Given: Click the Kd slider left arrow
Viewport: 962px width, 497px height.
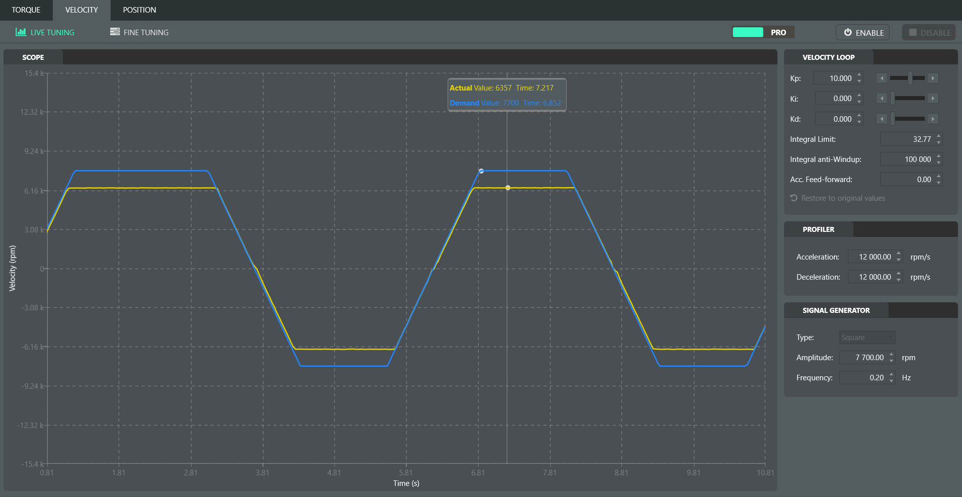Looking at the screenshot, I should tap(882, 119).
